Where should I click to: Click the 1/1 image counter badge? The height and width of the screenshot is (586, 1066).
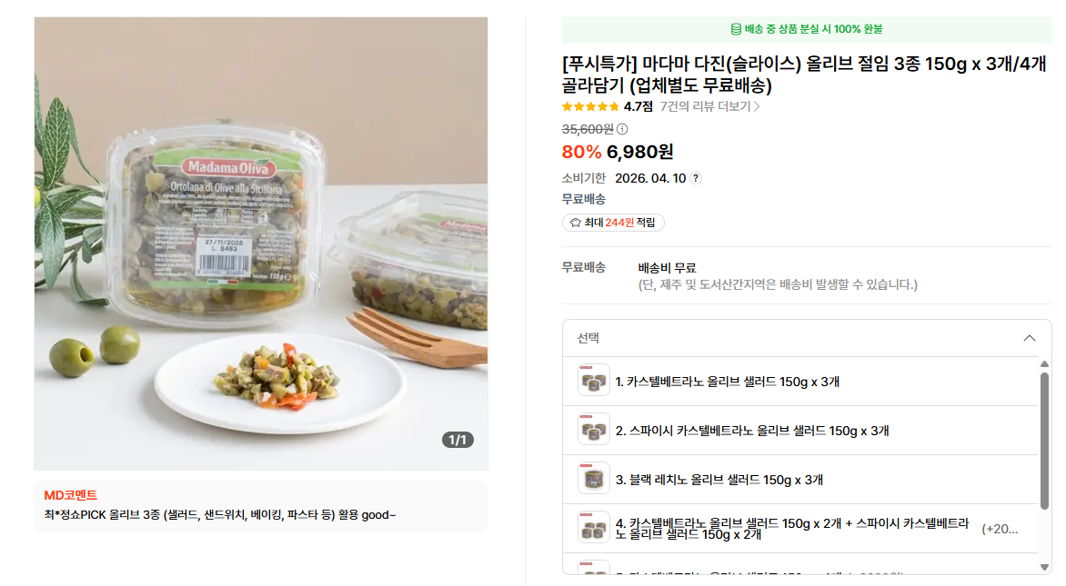click(458, 440)
